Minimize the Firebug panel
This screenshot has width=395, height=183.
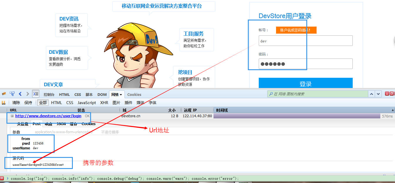(387, 94)
